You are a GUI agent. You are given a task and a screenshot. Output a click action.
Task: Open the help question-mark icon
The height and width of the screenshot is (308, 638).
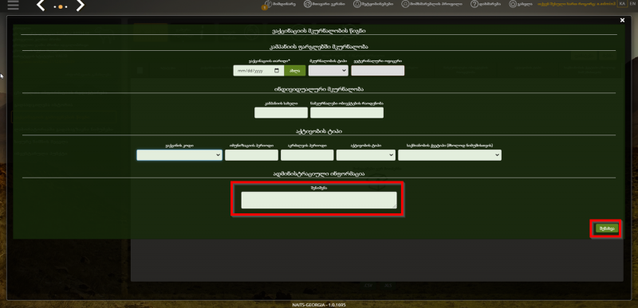474,4
